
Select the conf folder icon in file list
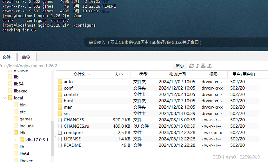(x=60, y=88)
